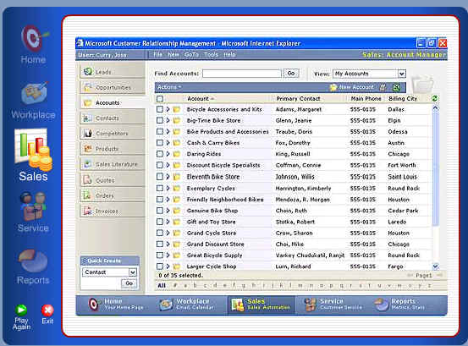Click the New Account button
The height and width of the screenshot is (346, 468).
(x=351, y=87)
